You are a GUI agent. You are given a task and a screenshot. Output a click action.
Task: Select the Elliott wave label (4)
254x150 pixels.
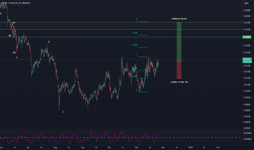click(x=14, y=23)
